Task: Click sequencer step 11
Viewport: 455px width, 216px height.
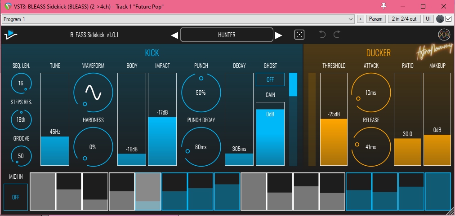Action: tap(306, 191)
